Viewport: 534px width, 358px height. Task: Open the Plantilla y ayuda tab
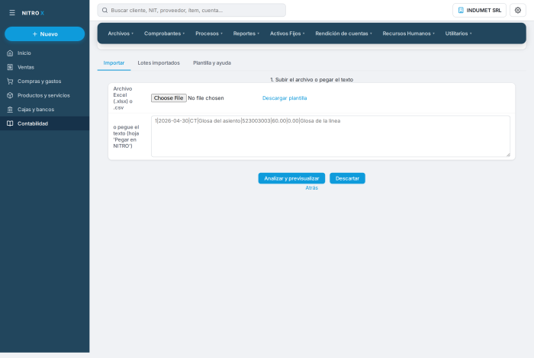coord(212,63)
